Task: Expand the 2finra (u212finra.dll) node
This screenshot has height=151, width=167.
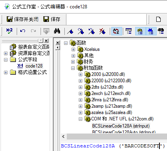Action: 80,100
